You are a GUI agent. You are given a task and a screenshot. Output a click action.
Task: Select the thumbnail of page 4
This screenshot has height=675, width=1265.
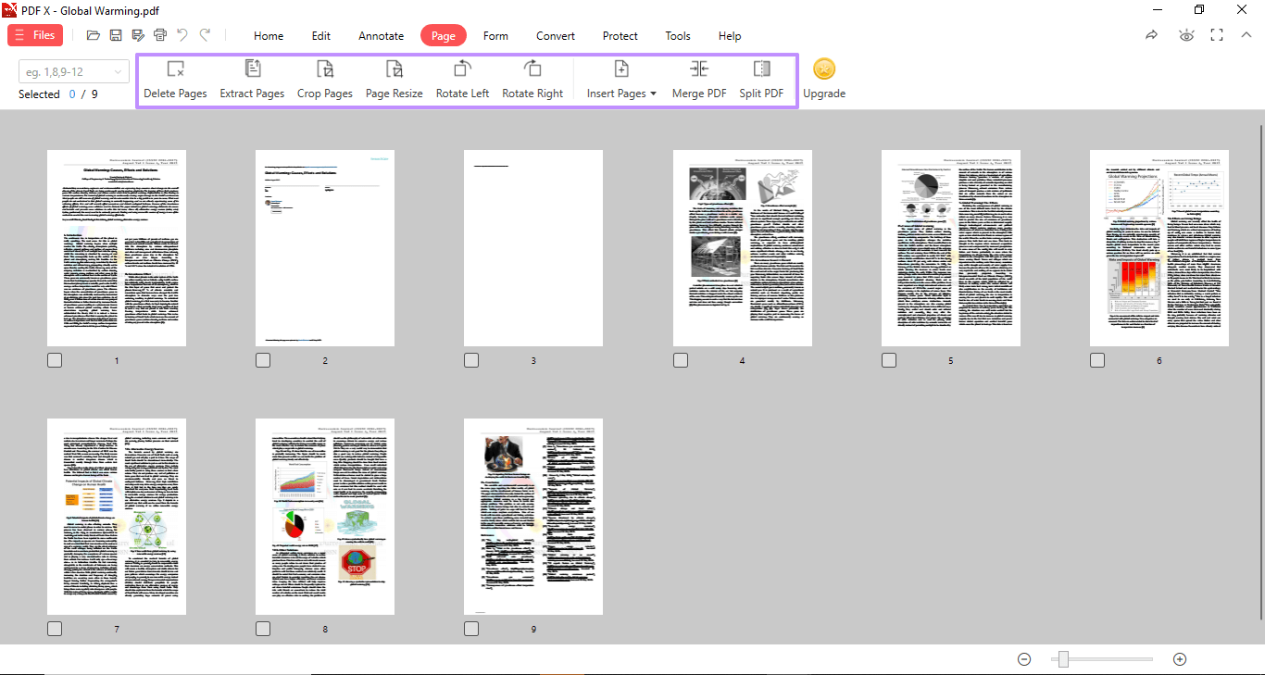[742, 247]
